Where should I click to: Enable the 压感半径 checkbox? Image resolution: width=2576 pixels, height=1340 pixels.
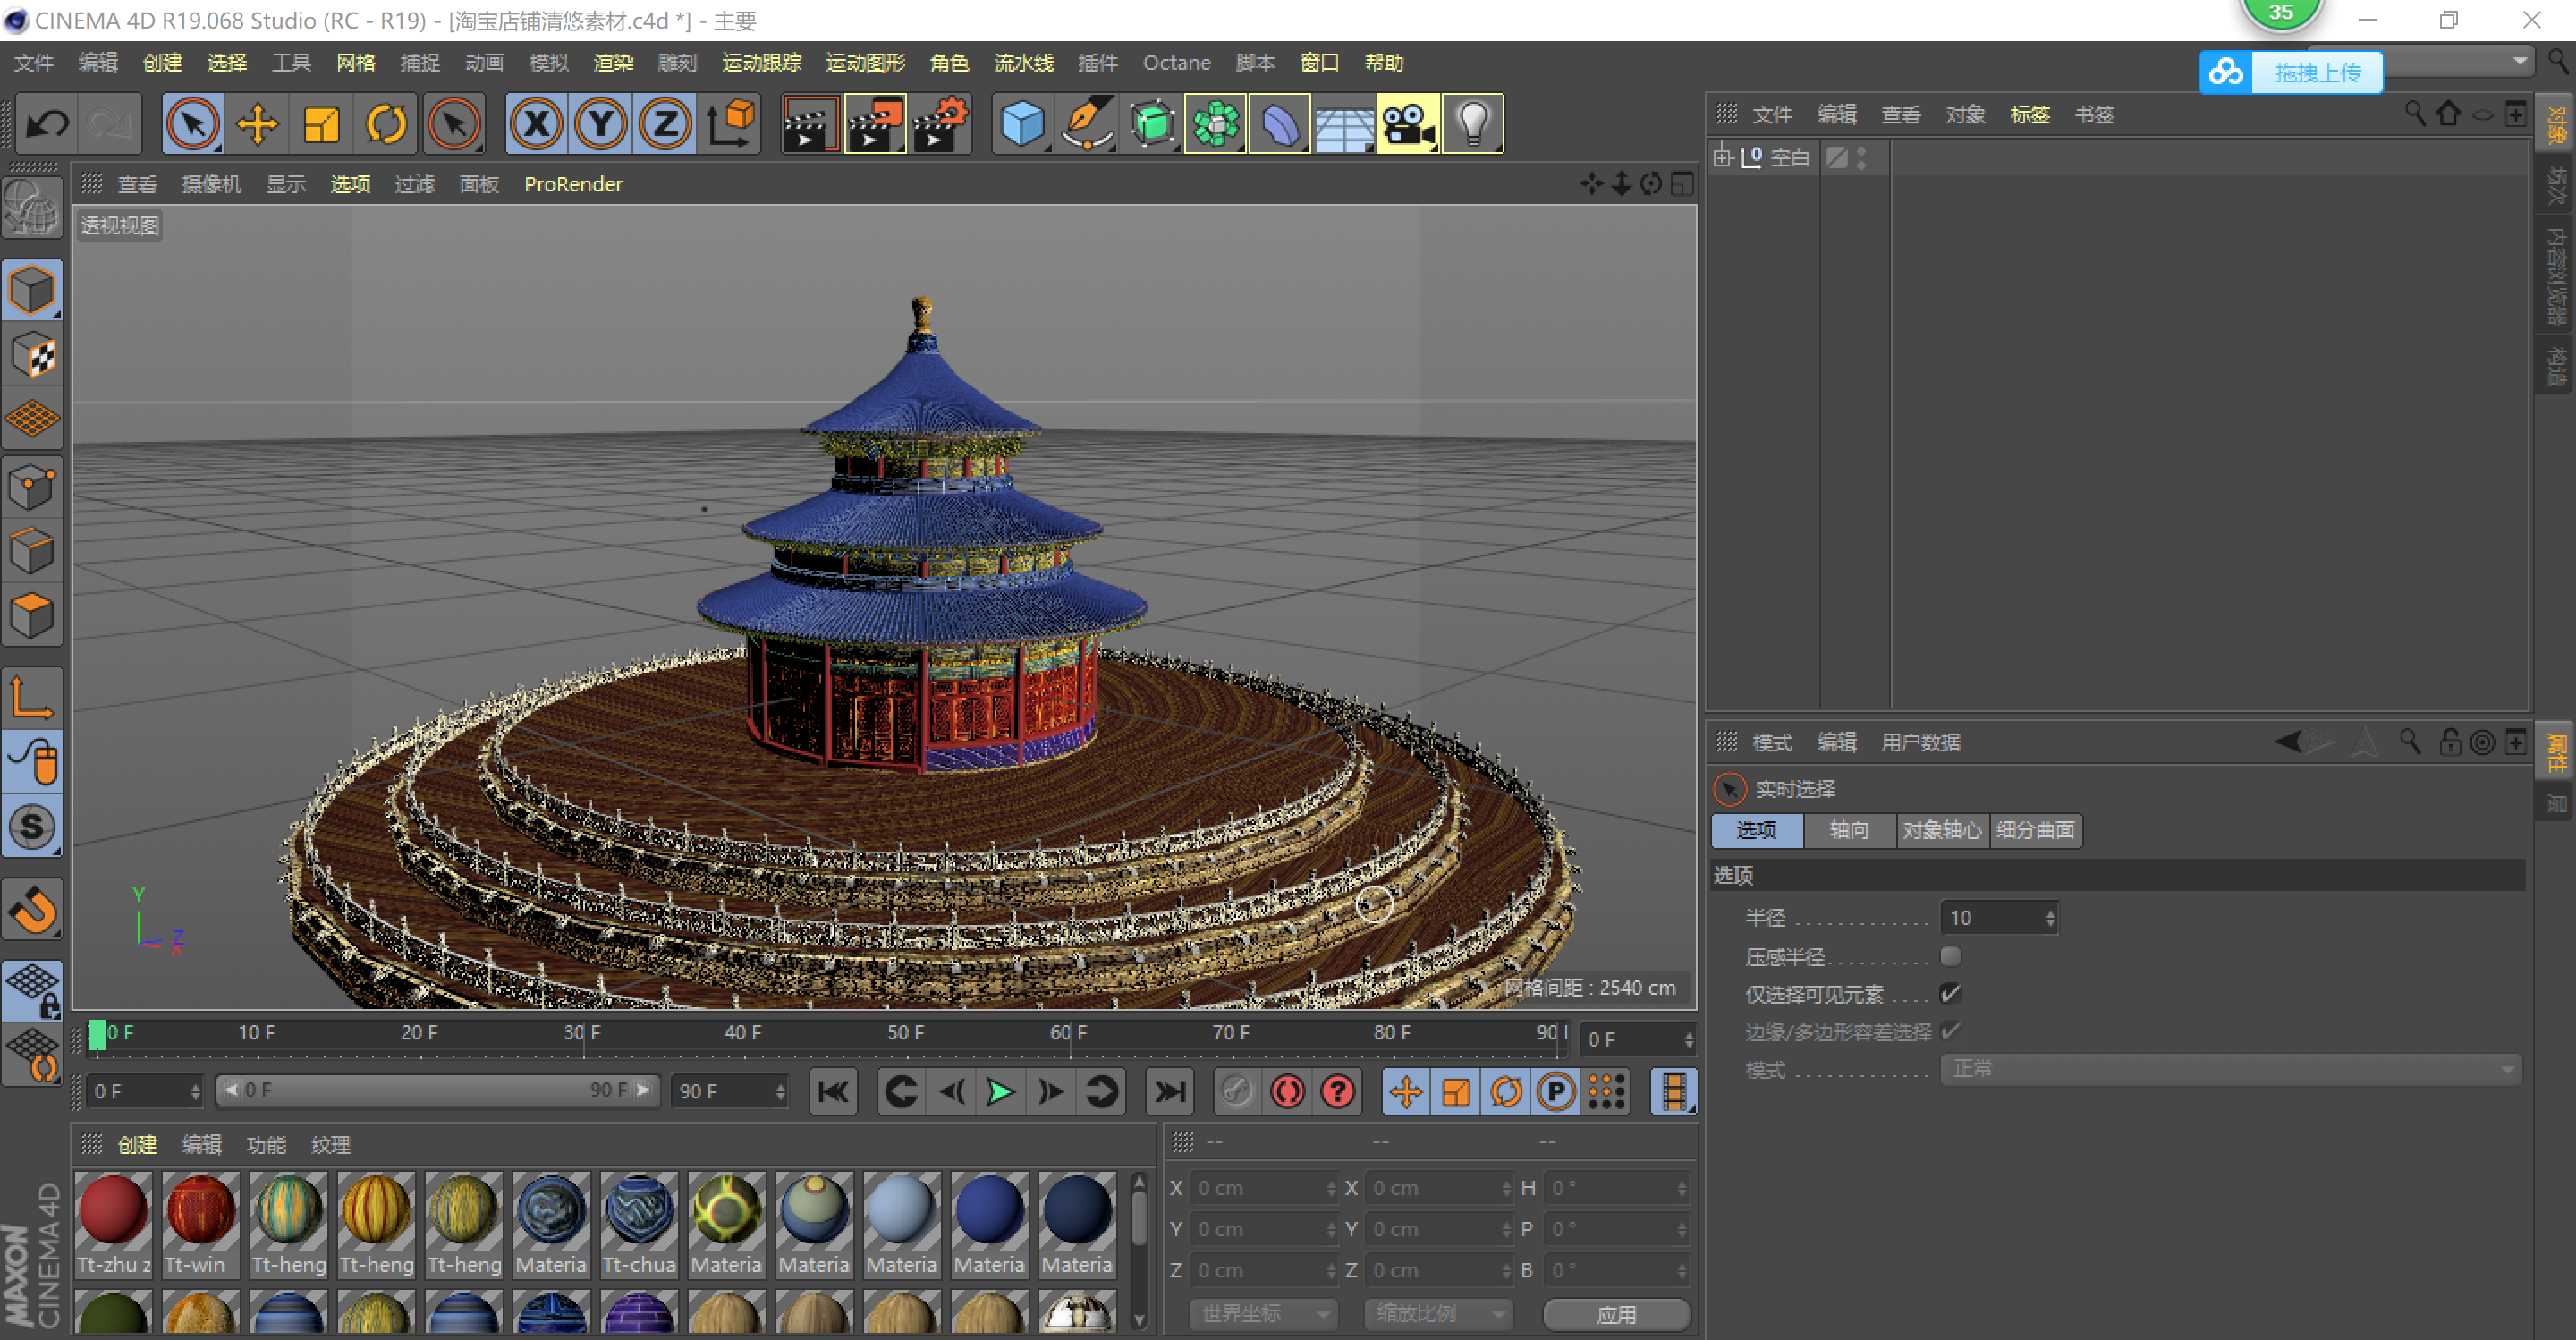[x=1950, y=956]
